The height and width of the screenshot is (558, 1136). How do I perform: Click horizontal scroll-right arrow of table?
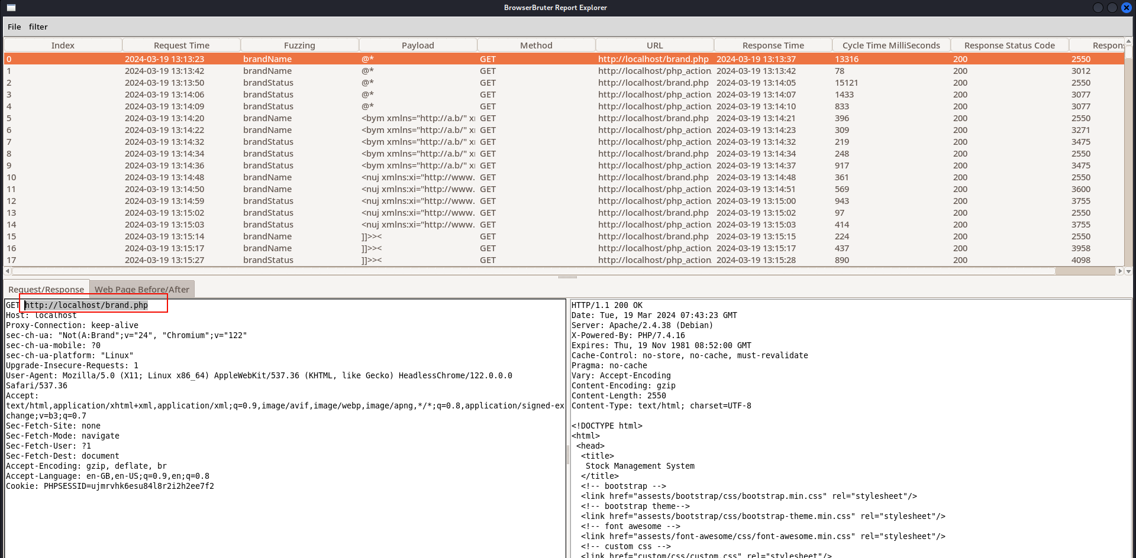1119,271
